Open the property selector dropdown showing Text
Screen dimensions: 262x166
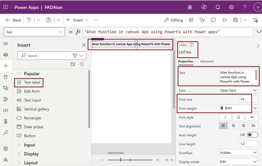click(x=34, y=32)
